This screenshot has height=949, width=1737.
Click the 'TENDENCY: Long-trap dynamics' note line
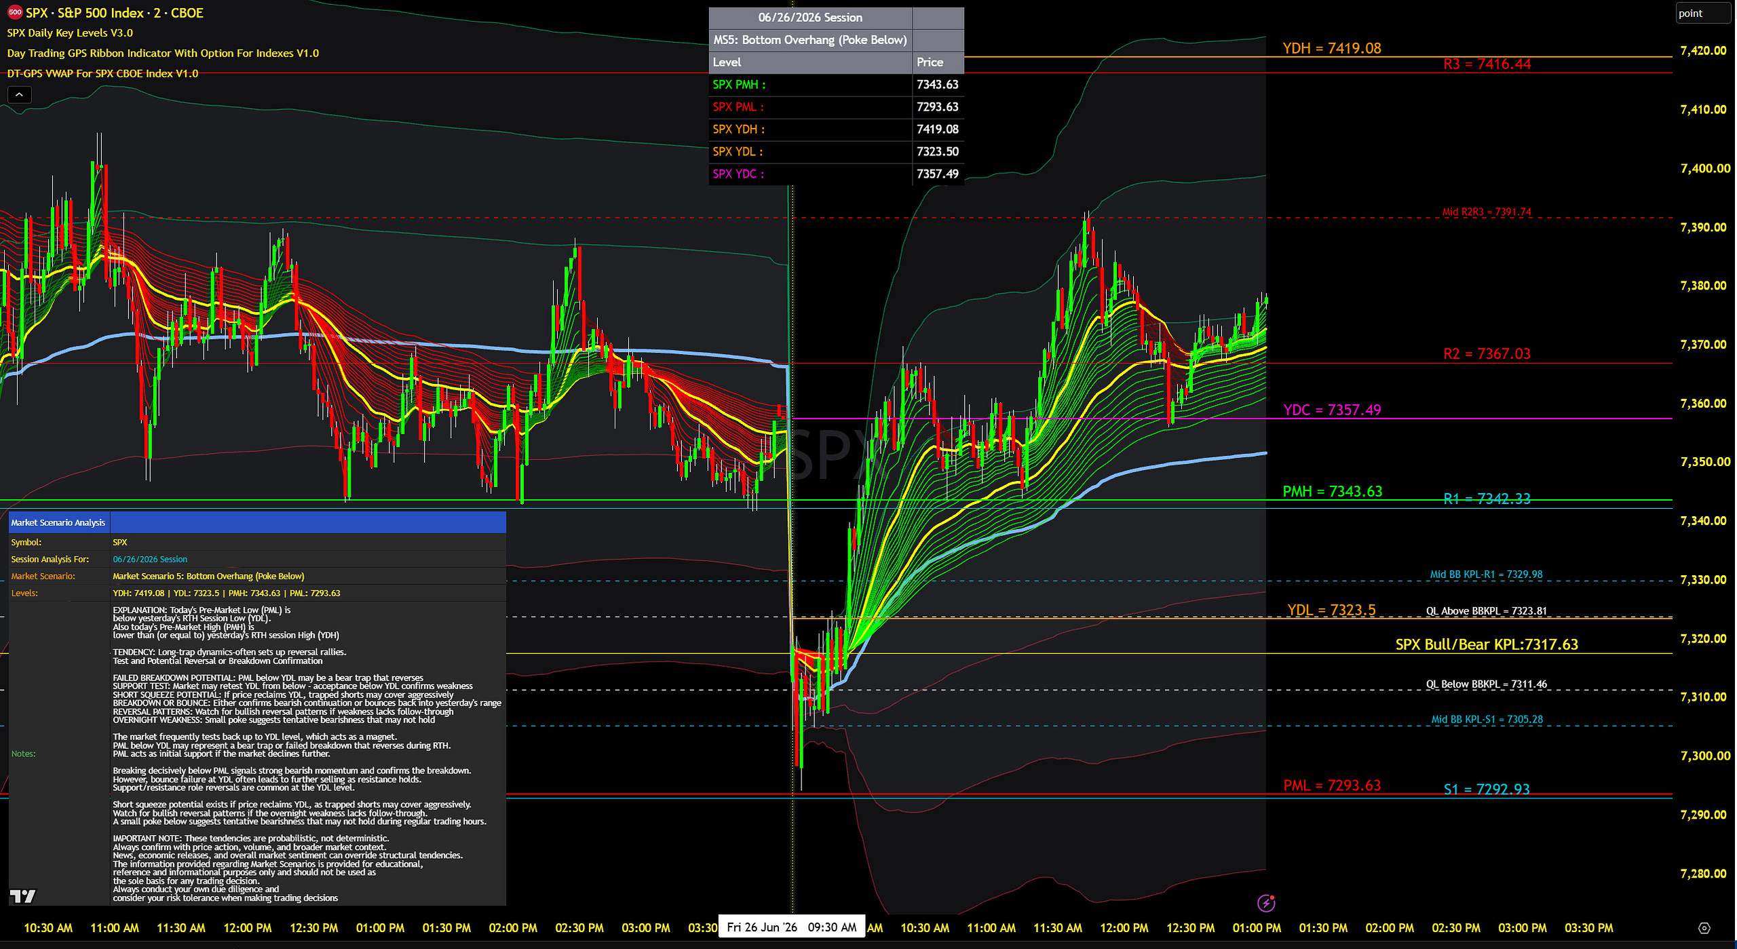click(229, 653)
